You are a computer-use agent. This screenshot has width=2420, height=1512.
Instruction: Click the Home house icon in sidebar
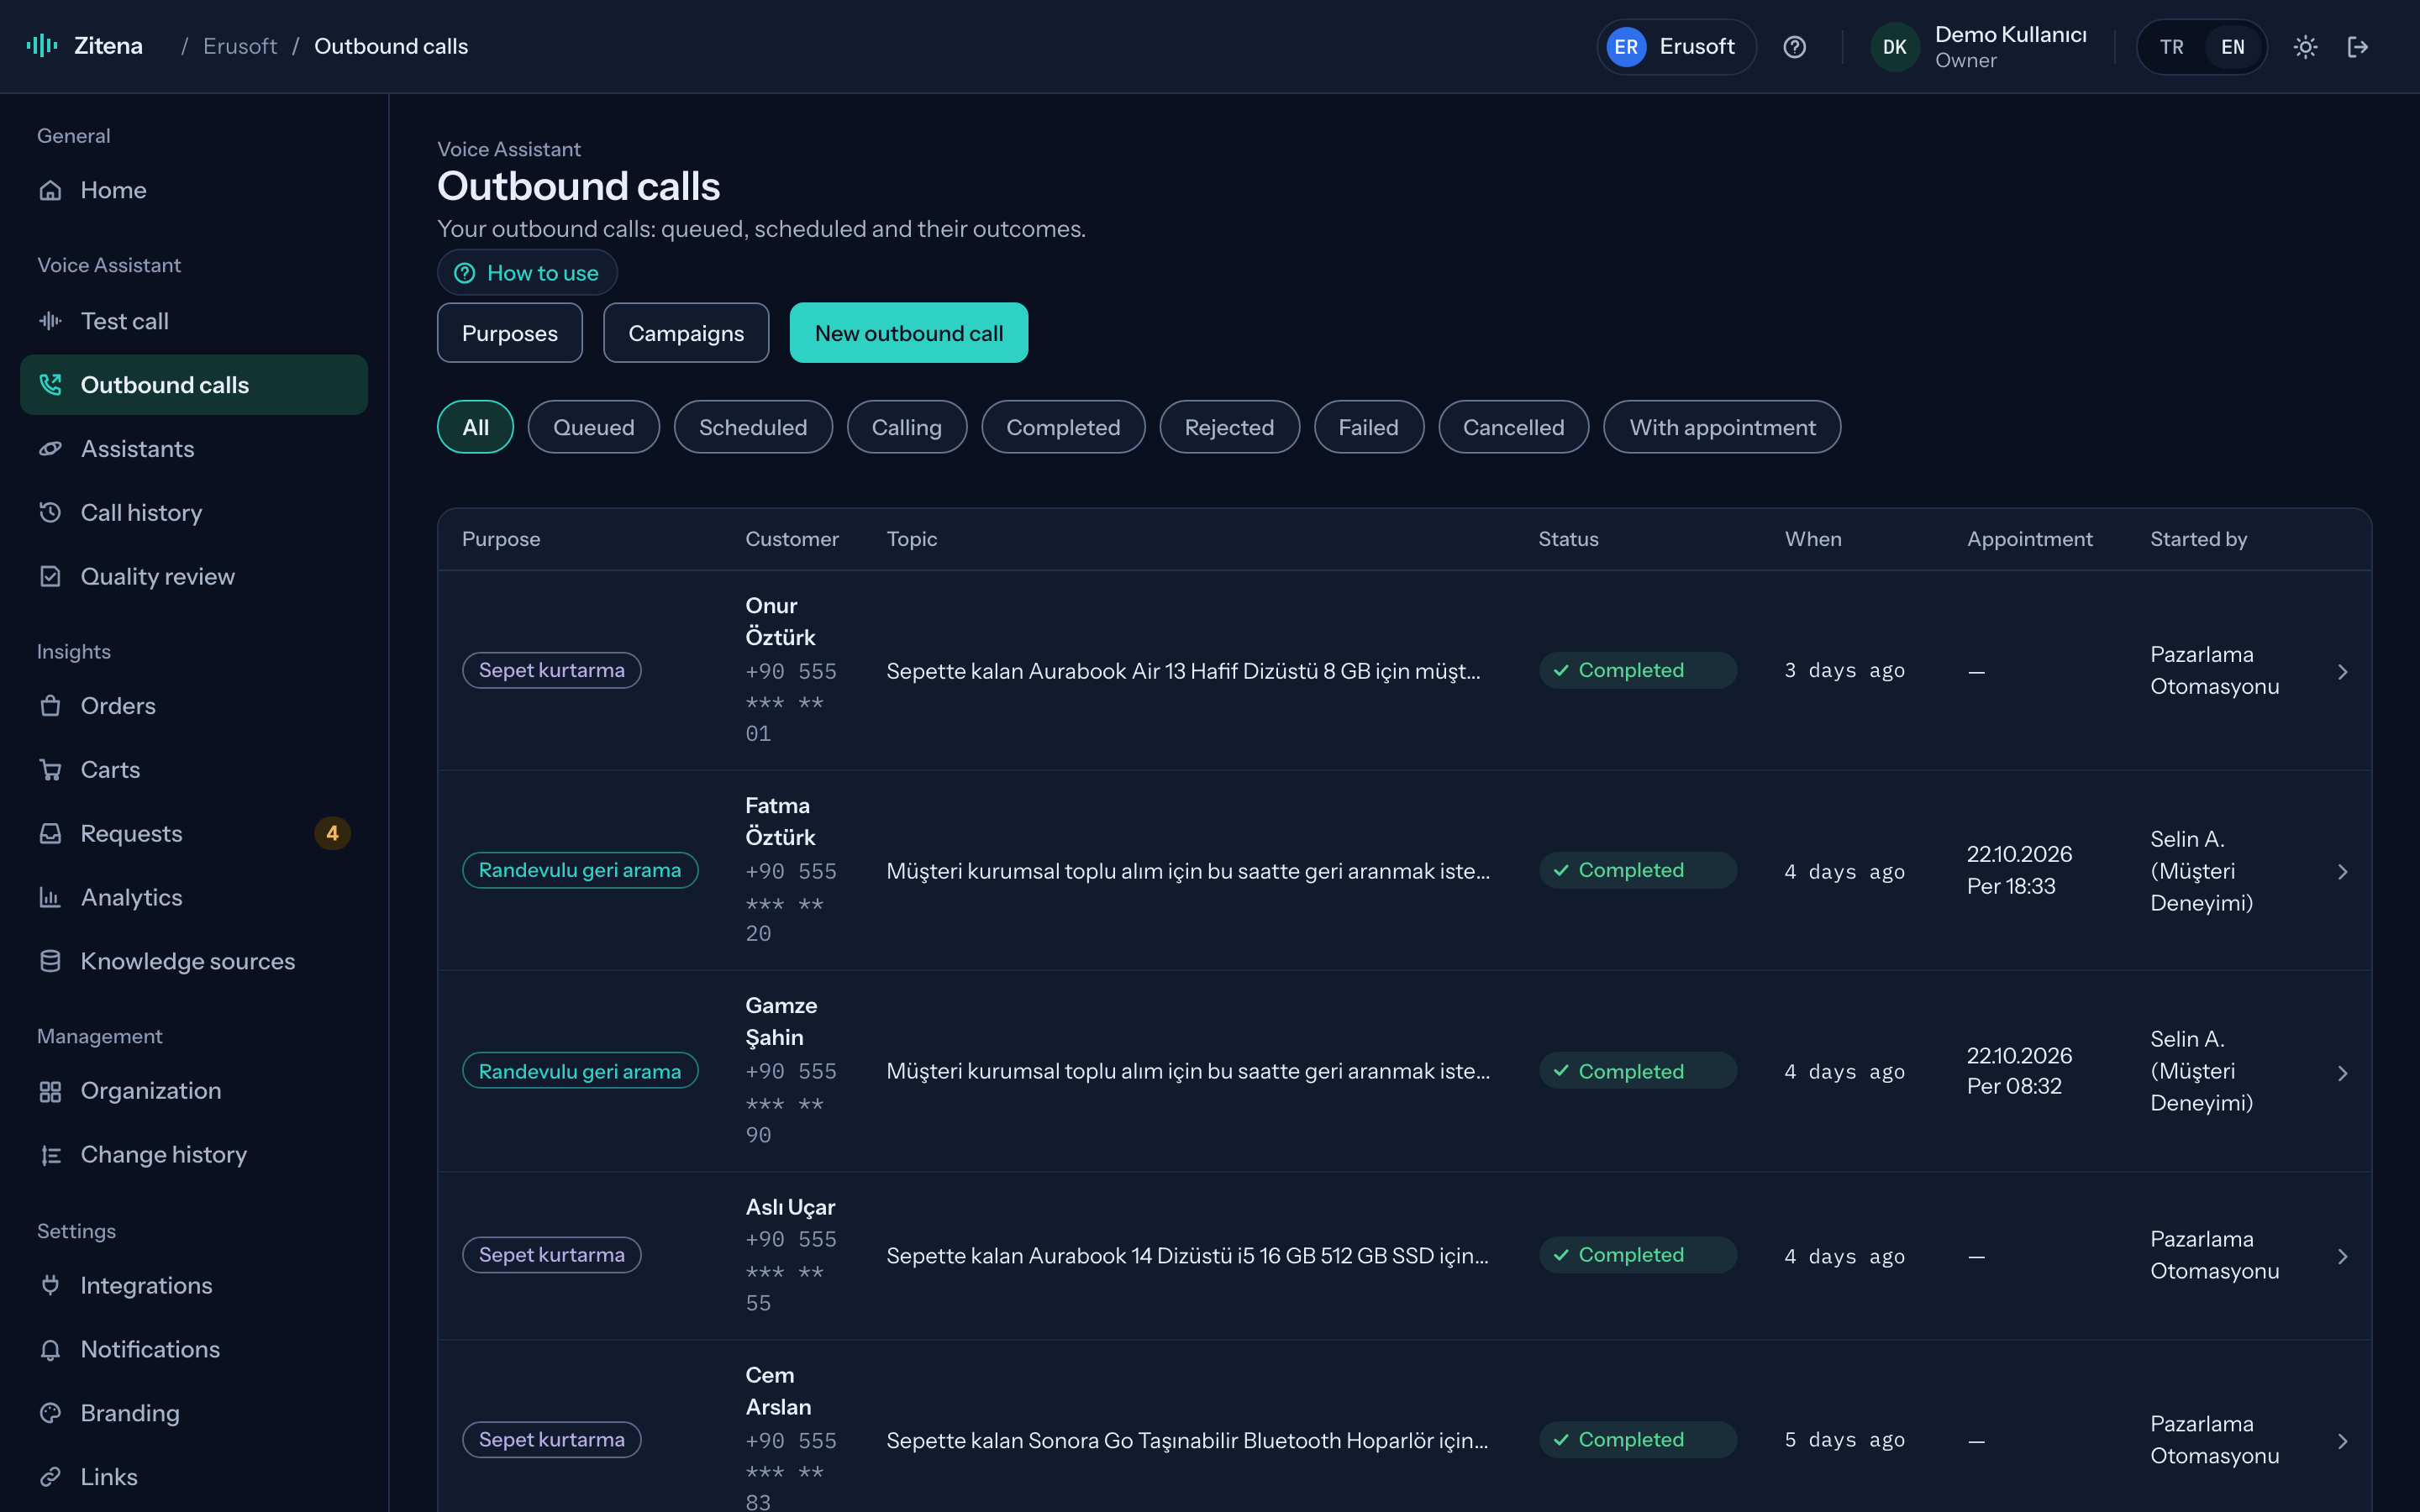tap(50, 190)
